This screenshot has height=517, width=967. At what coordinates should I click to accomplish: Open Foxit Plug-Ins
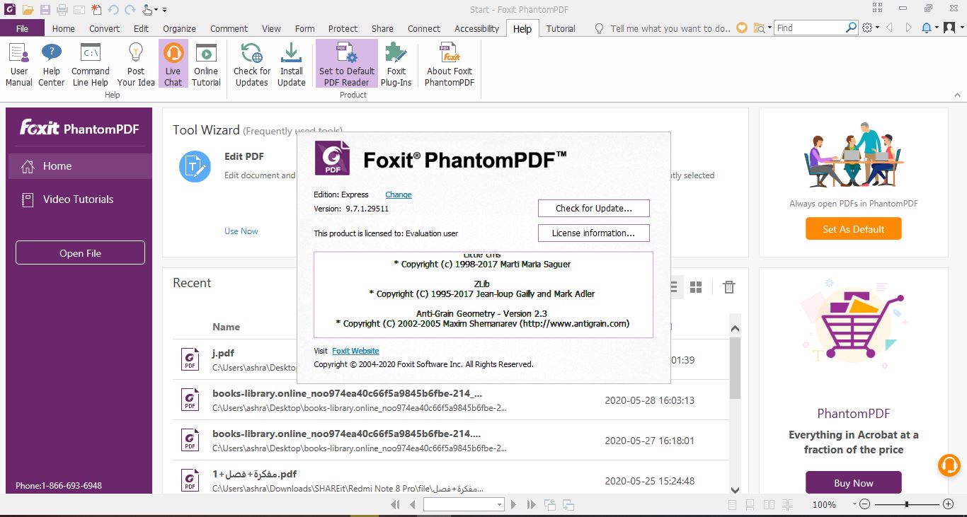pos(396,64)
